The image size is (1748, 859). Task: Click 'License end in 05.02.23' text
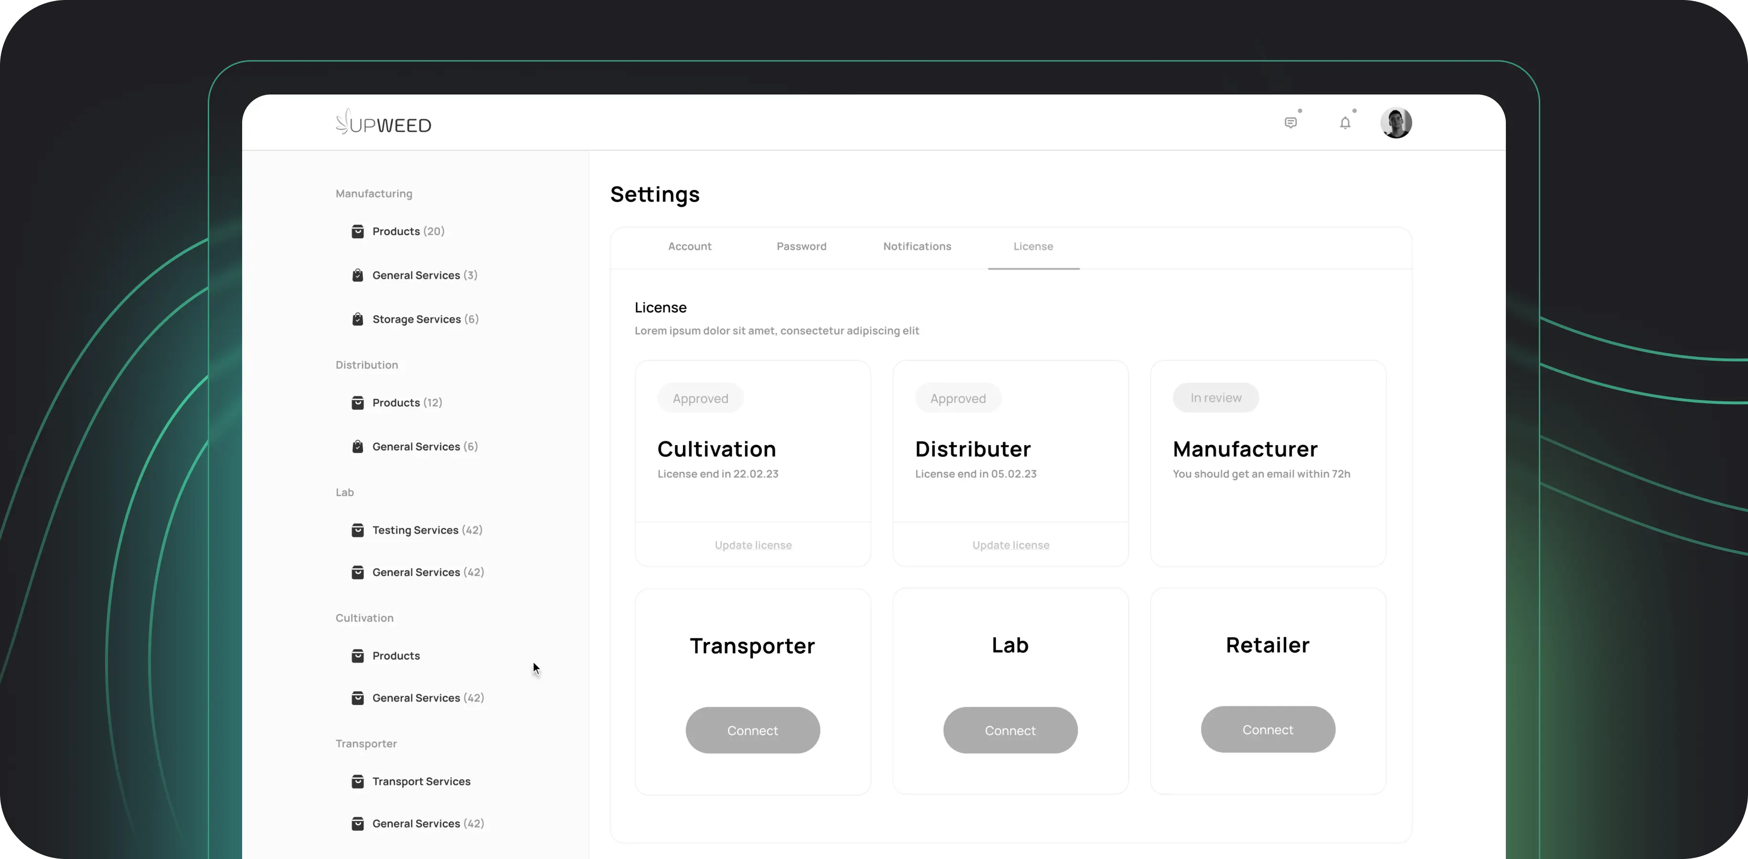tap(975, 474)
